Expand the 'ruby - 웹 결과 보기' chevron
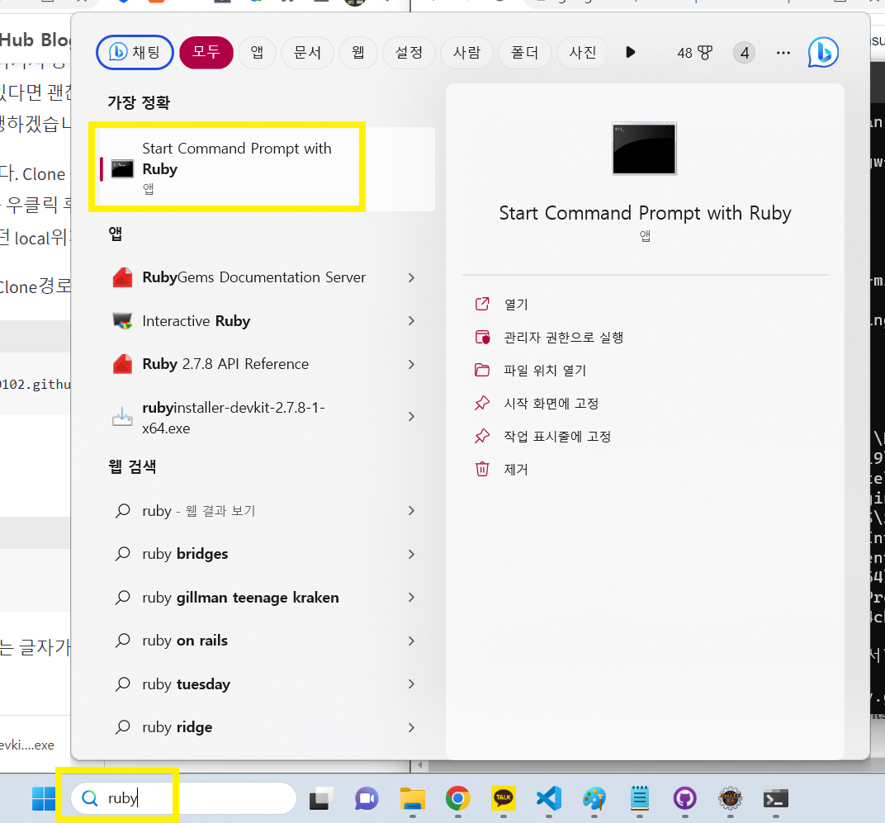Image resolution: width=885 pixels, height=823 pixels. click(411, 511)
